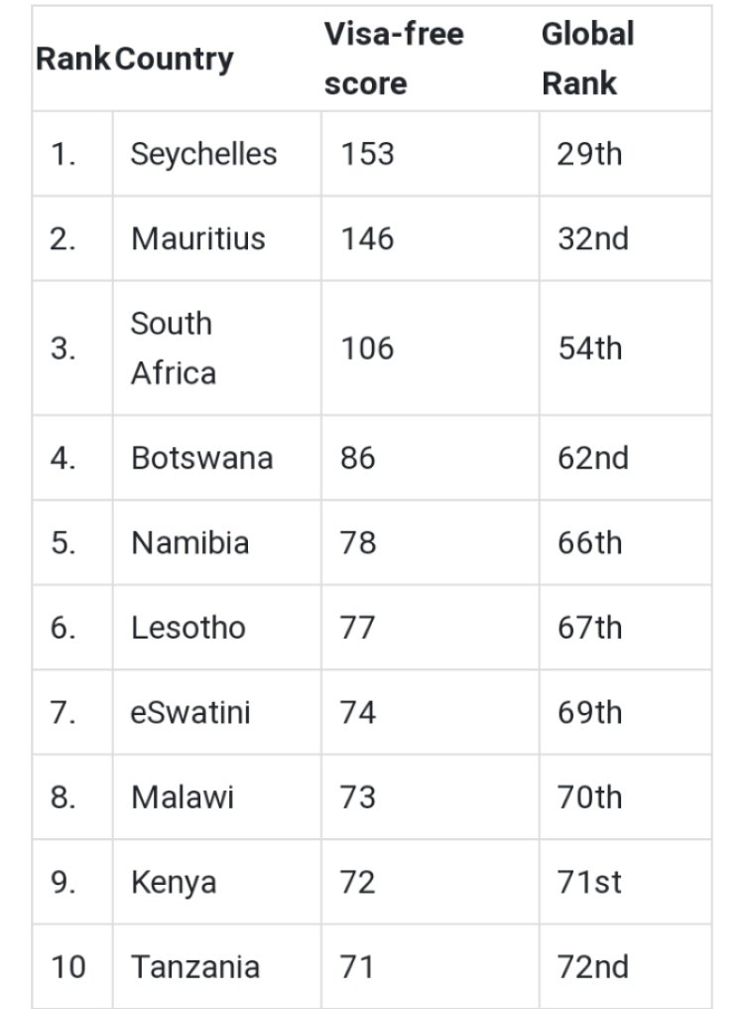Select the Mauritius country cell
The width and height of the screenshot is (744, 1009).
click(197, 239)
